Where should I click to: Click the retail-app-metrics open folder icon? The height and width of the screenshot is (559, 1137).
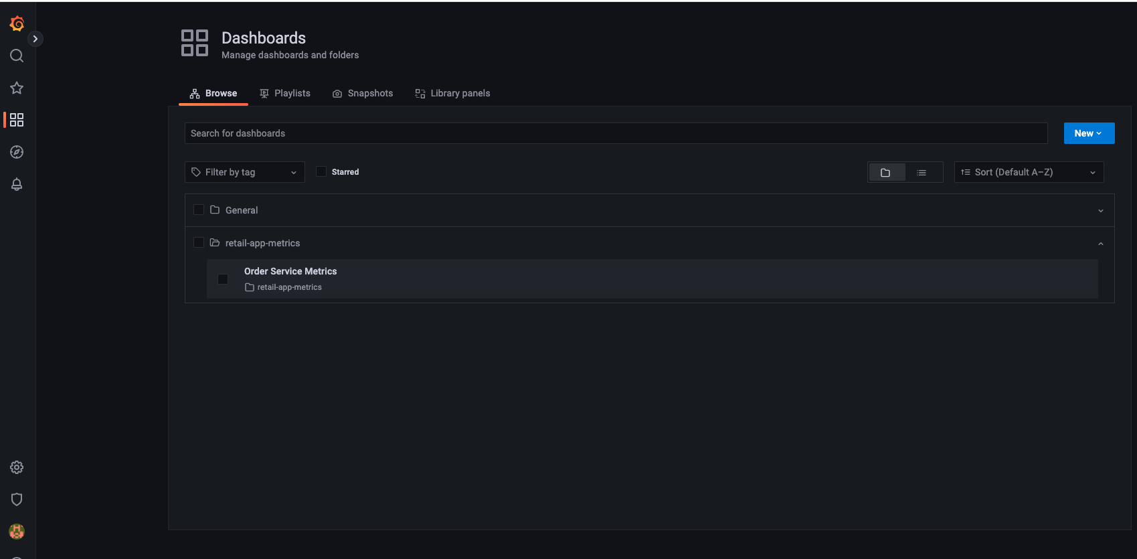pyautogui.click(x=215, y=242)
